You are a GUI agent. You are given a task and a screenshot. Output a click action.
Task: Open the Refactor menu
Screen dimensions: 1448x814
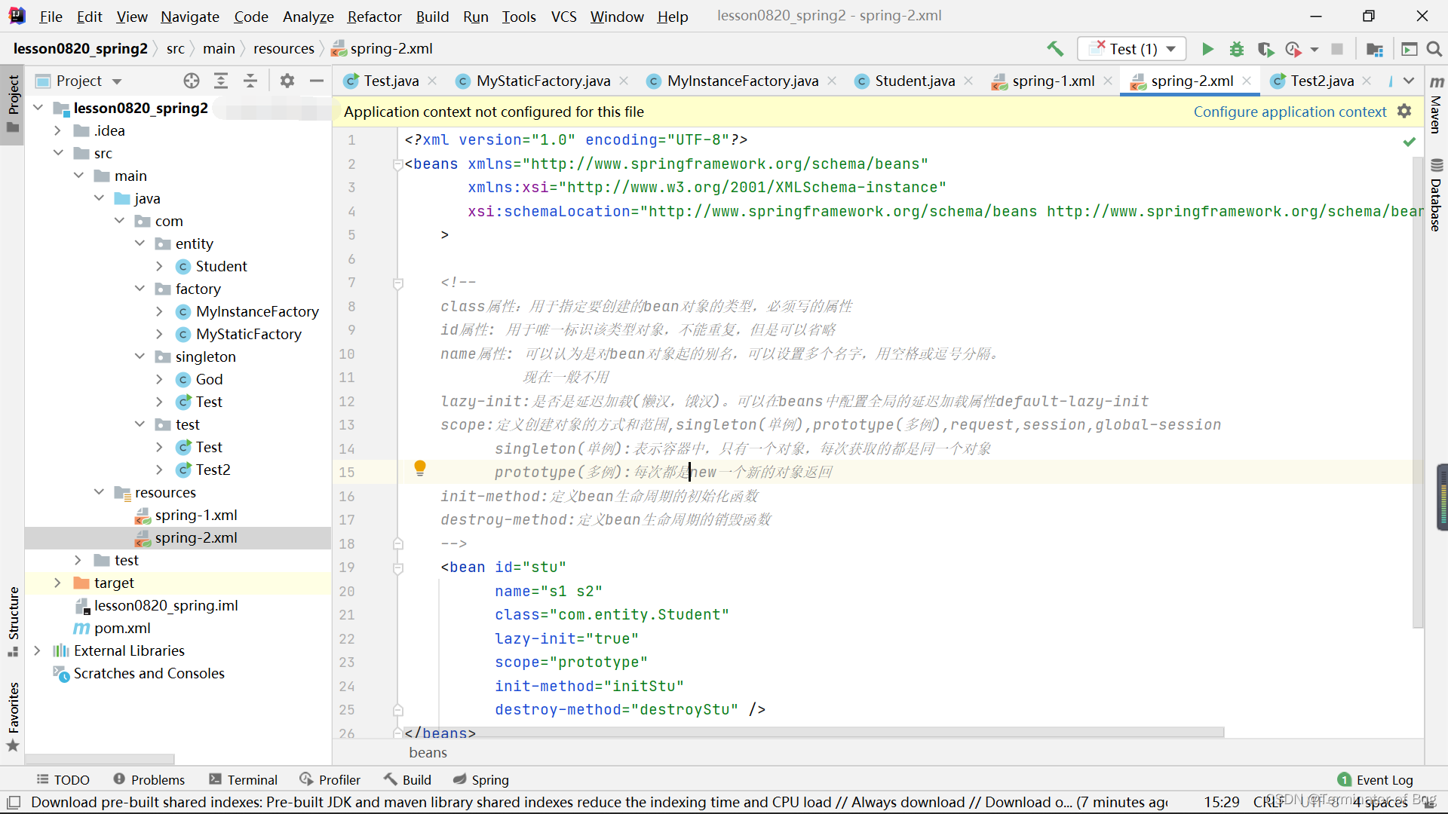pos(374,16)
